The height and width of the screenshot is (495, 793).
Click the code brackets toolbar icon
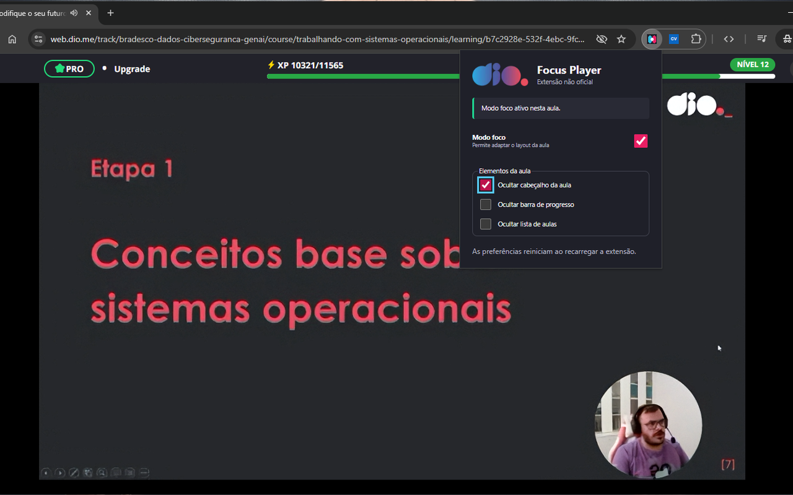pos(729,39)
